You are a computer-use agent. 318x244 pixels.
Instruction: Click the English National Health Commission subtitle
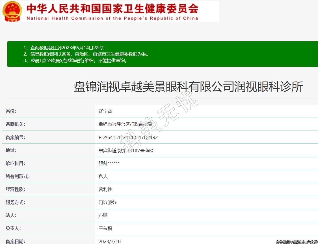point(112,18)
